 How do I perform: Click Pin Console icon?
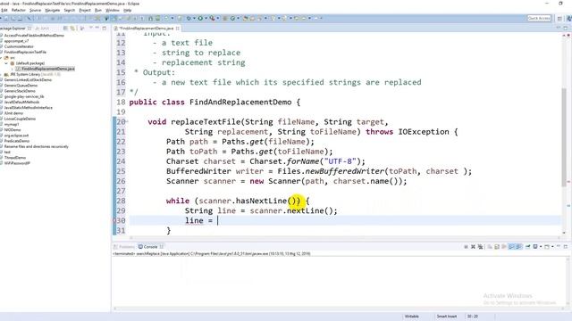(528, 247)
